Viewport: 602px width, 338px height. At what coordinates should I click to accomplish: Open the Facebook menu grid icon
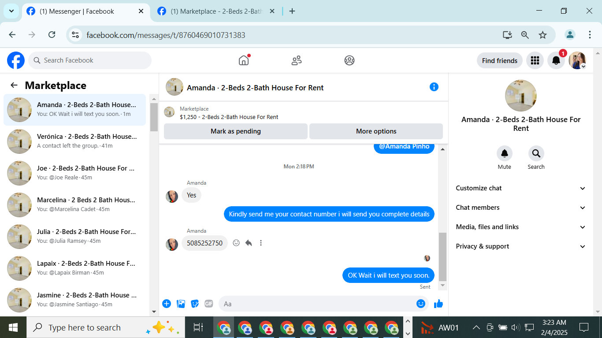535,60
